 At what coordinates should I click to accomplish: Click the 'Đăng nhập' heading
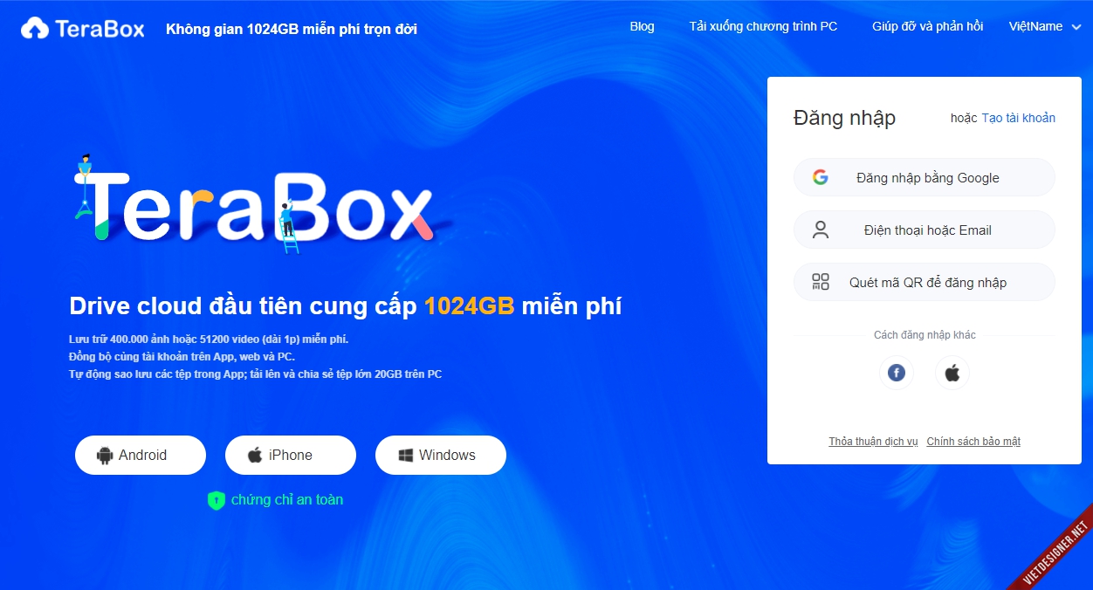pos(844,118)
